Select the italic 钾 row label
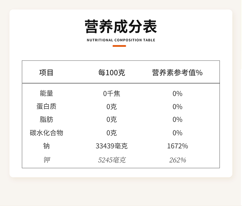The height and width of the screenshot is (206, 242). tap(47, 160)
